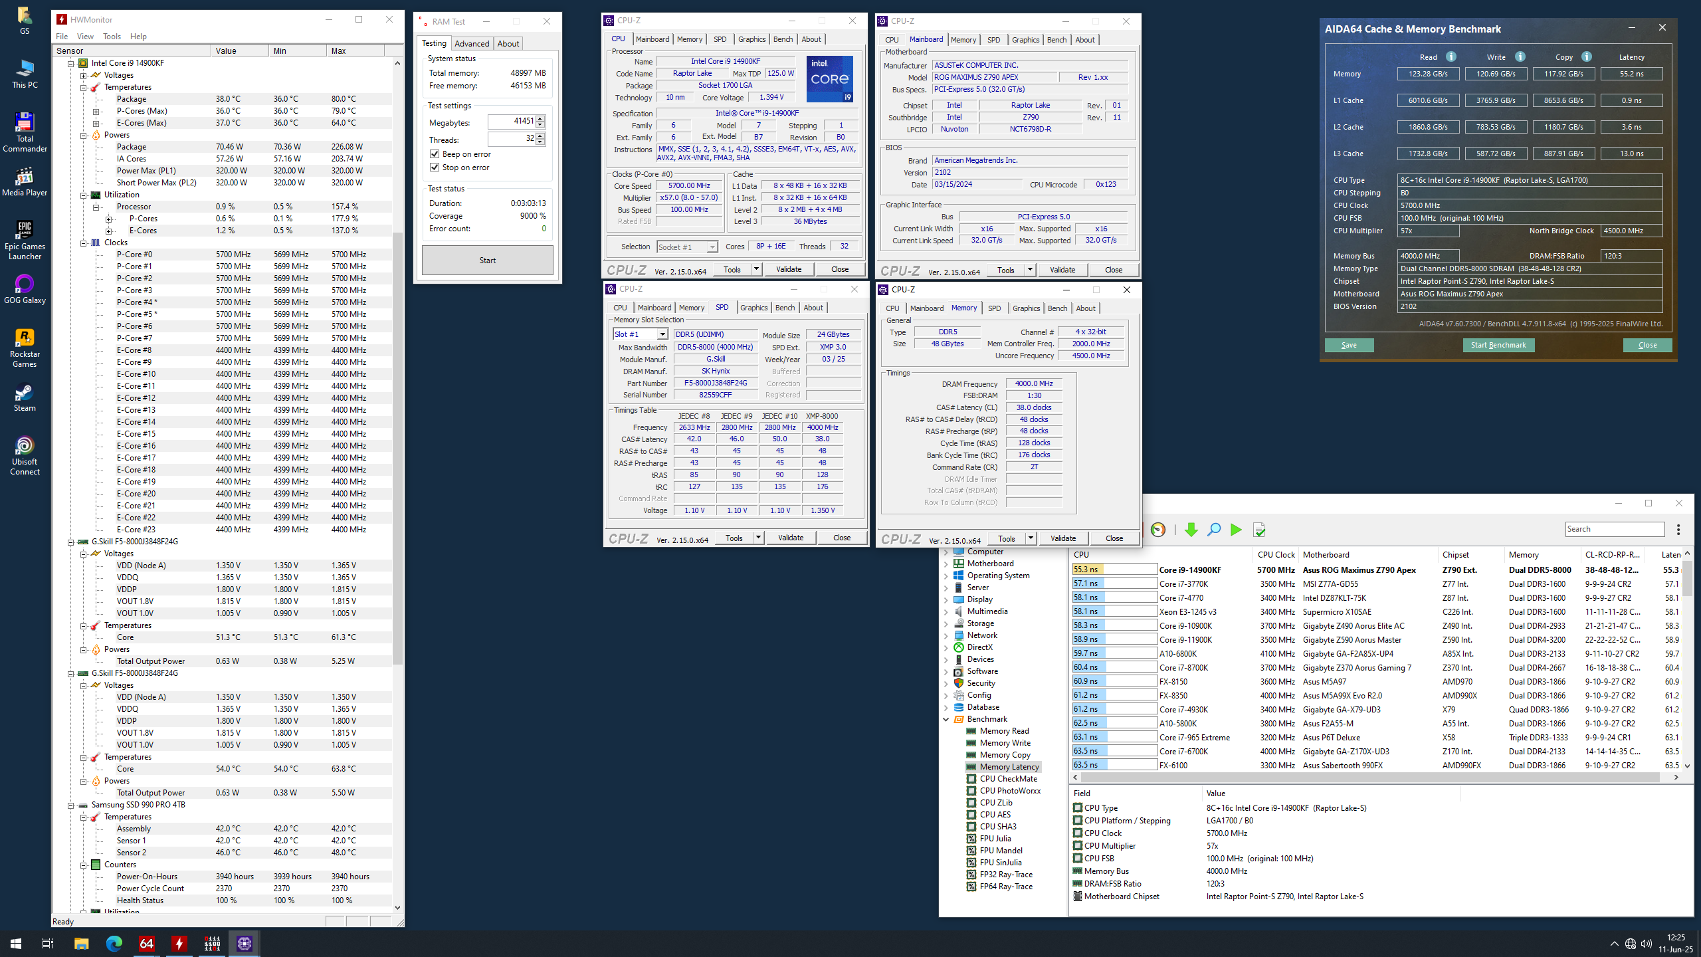Click the Windows Start button
Image resolution: width=1701 pixels, height=957 pixels.
coord(16,943)
